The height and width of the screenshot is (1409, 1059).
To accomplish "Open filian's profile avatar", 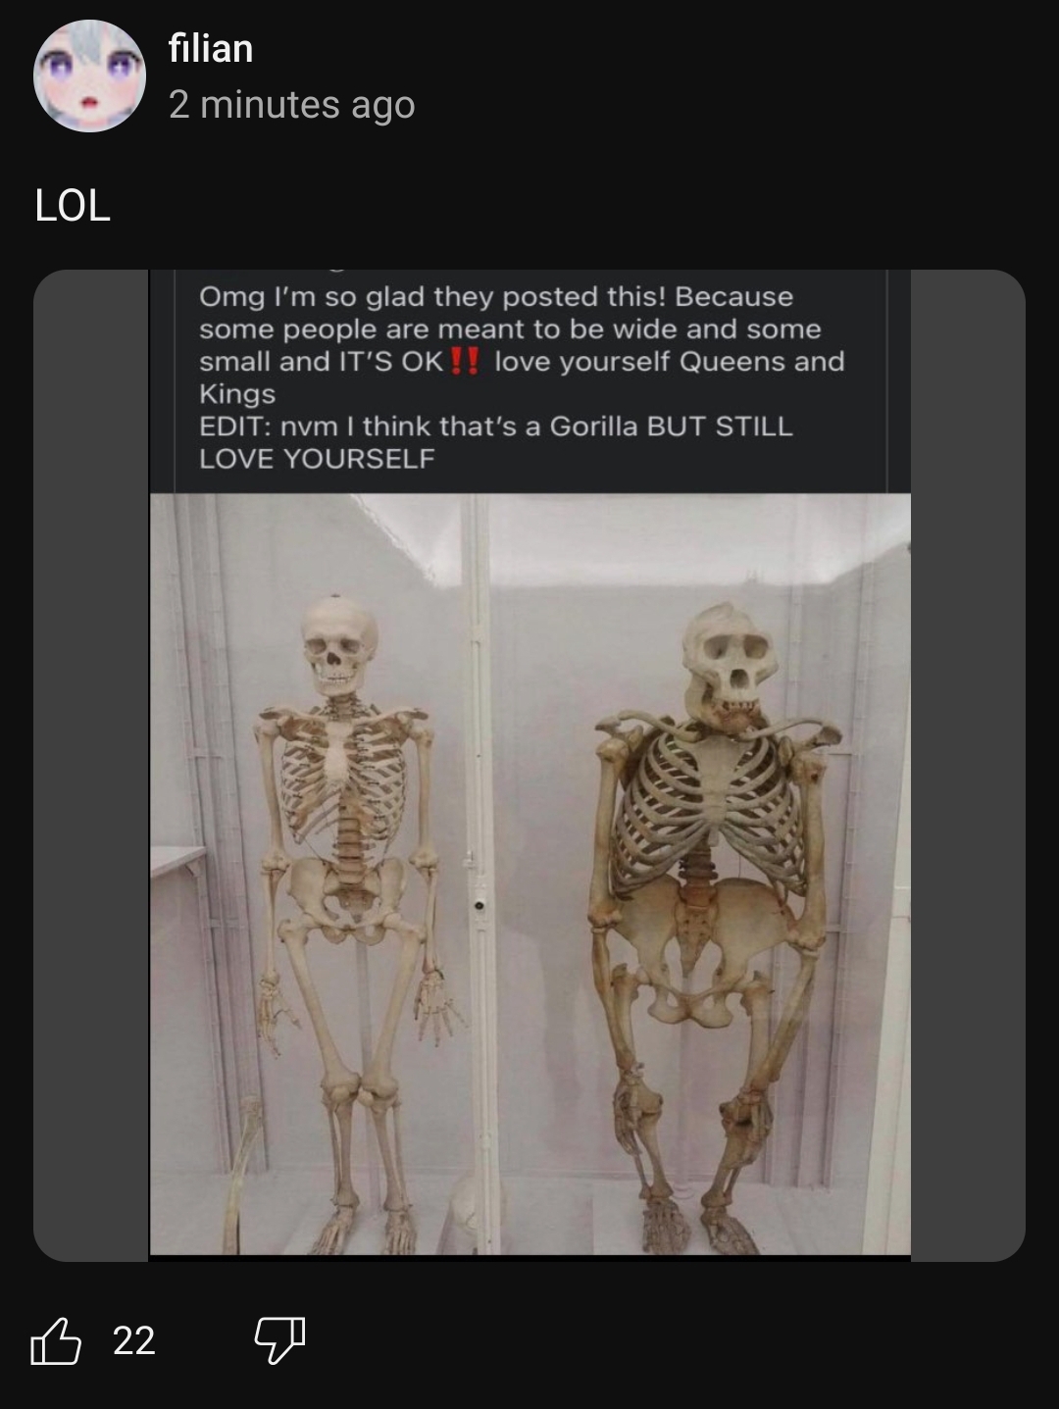I will tap(89, 75).
